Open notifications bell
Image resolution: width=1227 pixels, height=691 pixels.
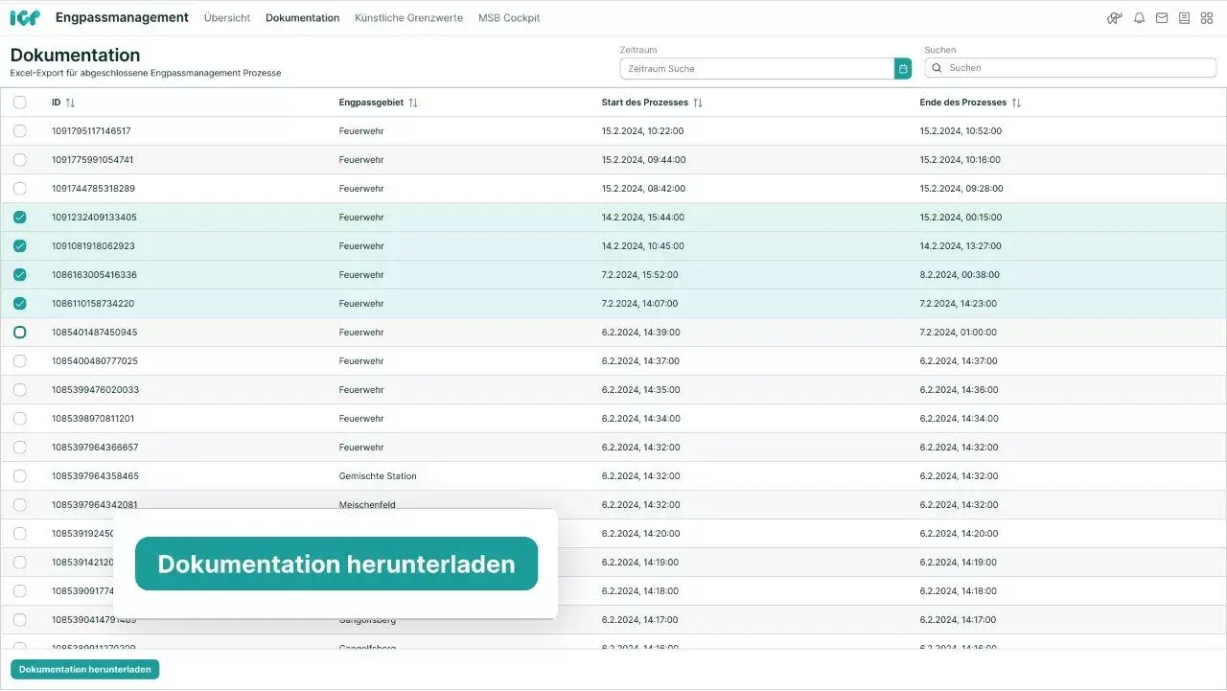click(1139, 17)
